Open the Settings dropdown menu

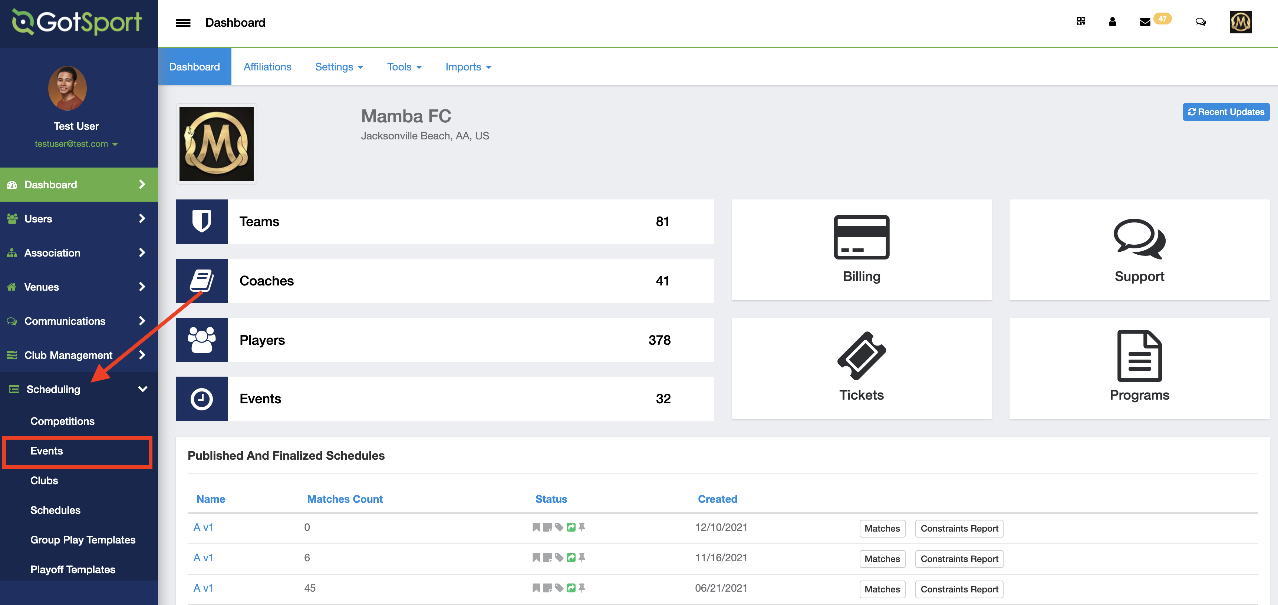pos(339,67)
